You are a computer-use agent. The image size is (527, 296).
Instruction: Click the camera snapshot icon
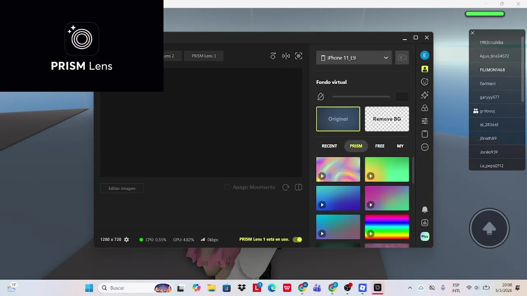(298, 56)
